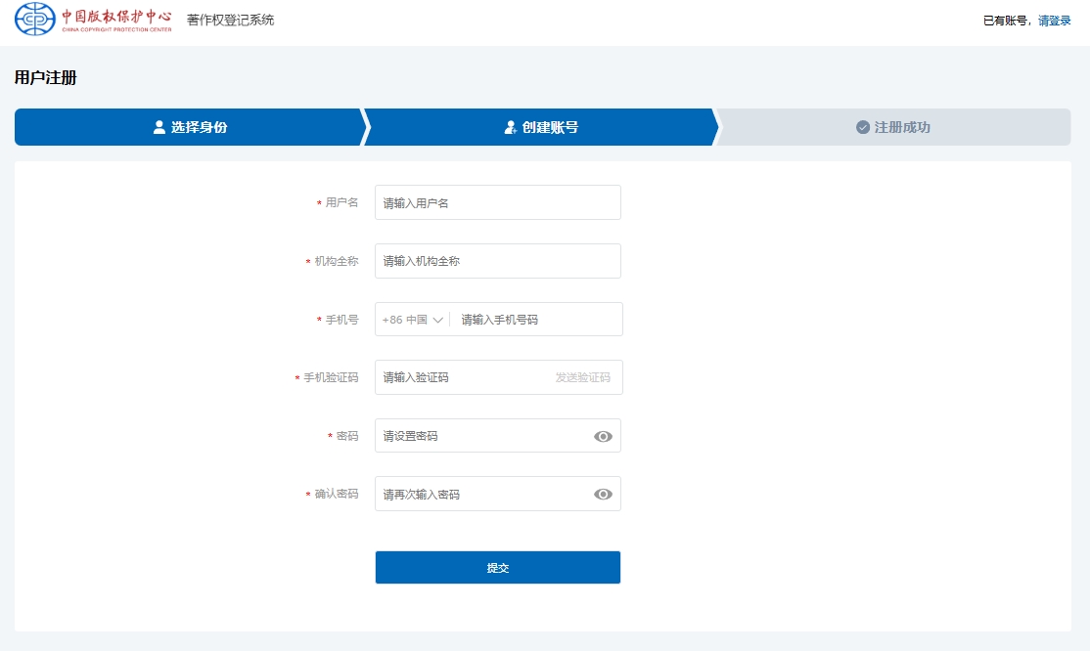This screenshot has height=651, width=1090.
Task: Show the confirm password text via eye icon
Action: (603, 495)
